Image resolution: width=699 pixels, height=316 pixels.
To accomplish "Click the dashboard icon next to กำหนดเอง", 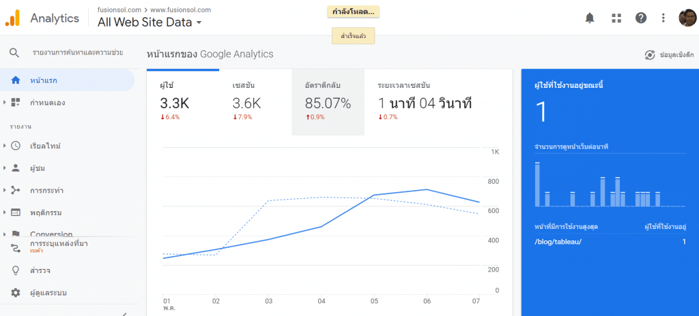I will tap(16, 102).
